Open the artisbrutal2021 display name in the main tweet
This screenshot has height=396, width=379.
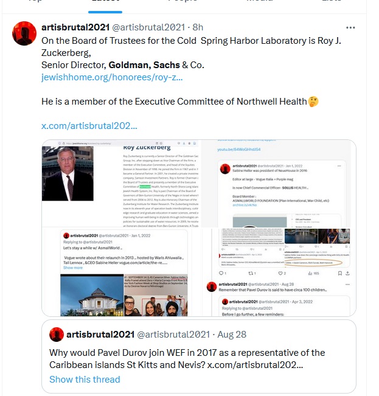(75, 27)
